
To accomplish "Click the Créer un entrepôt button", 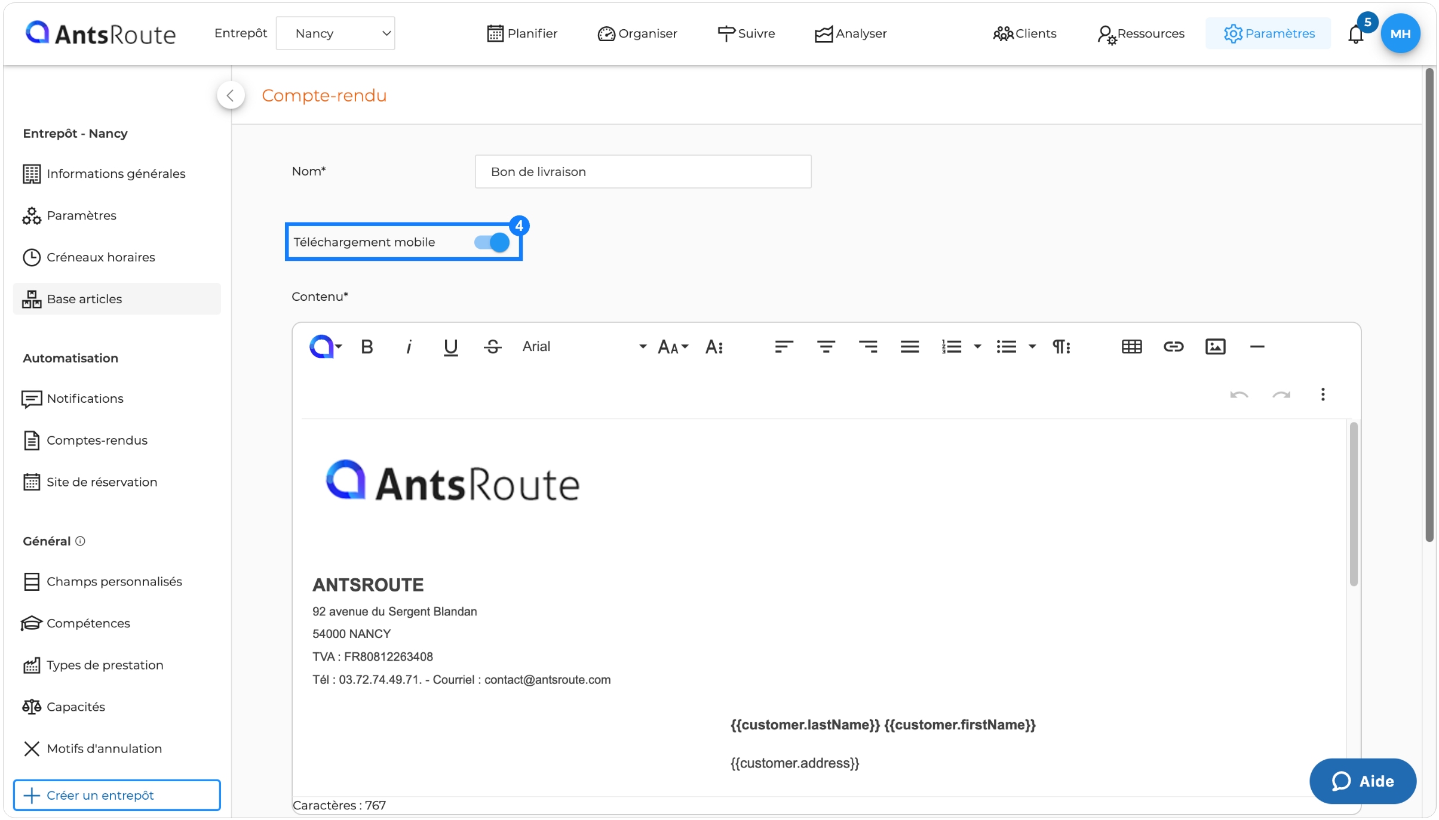I will click(117, 796).
